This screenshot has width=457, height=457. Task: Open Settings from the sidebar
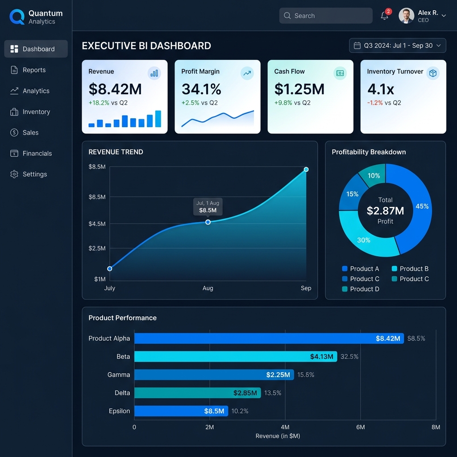36,174
